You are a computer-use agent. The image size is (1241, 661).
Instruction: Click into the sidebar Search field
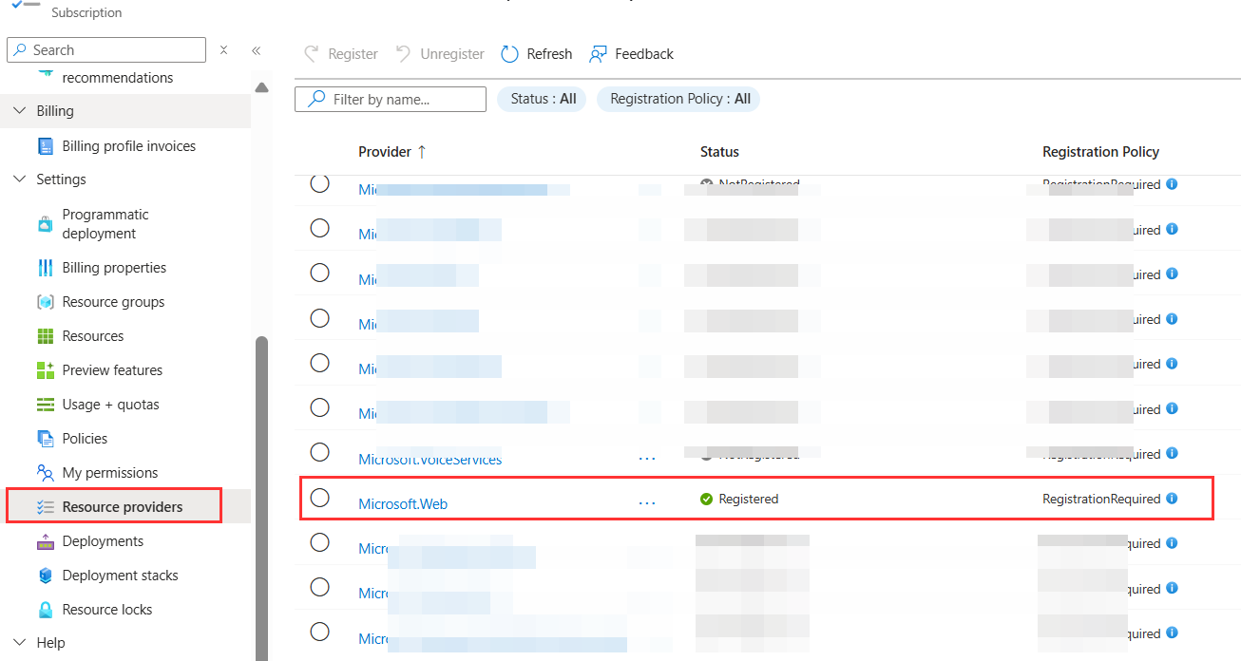coord(106,50)
